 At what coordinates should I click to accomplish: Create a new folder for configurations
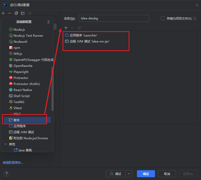pos(23,13)
